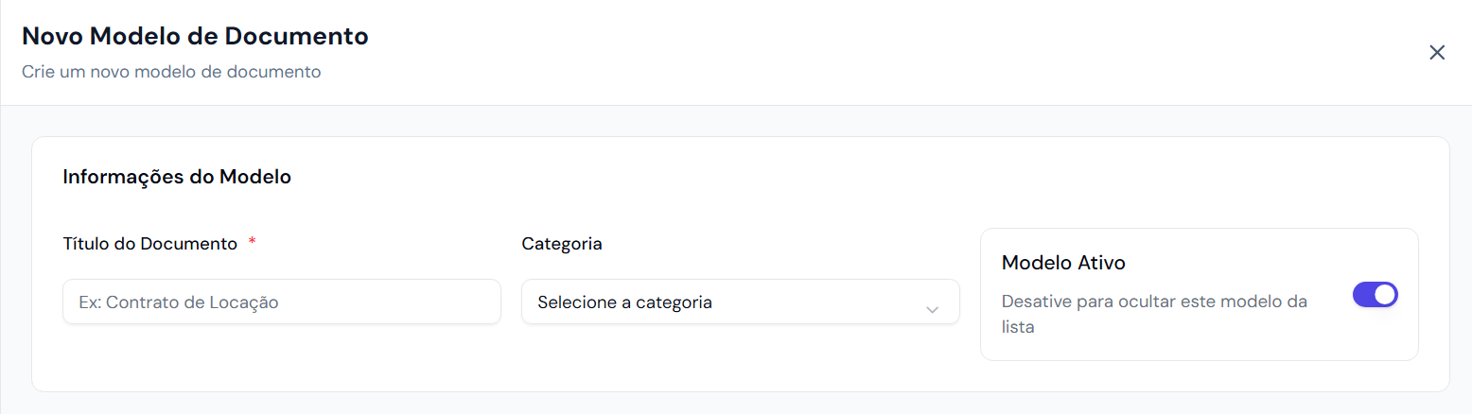Click the Título do Documento input field

click(281, 302)
